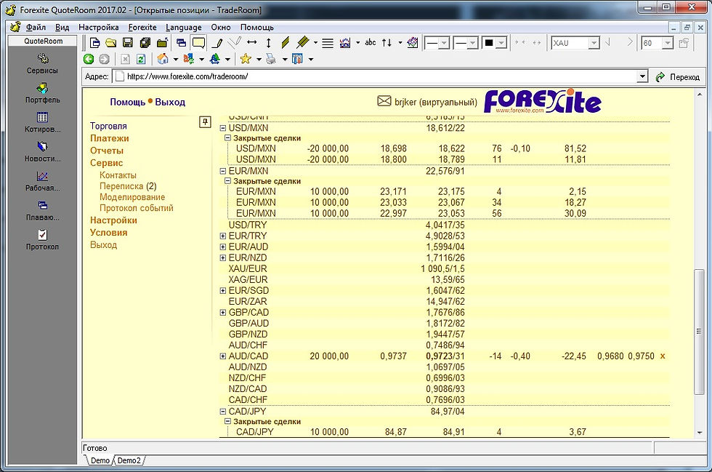Open the Окно menu
This screenshot has height=472, width=712.
tap(221, 28)
